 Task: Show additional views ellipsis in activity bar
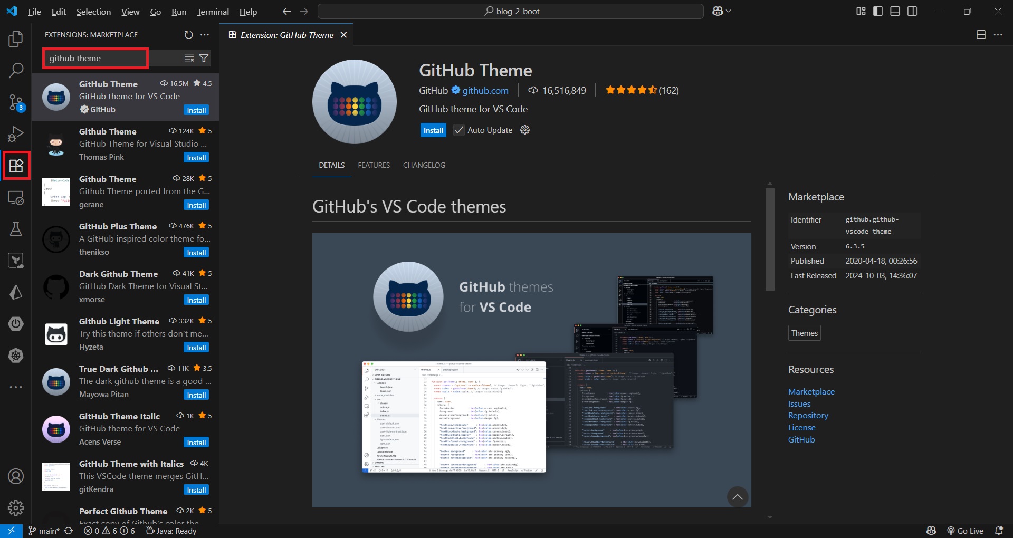16,387
